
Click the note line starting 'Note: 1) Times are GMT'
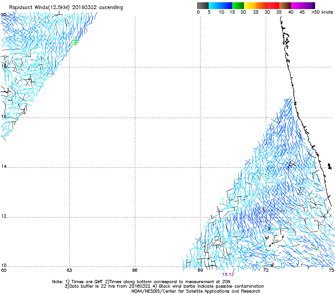[x=141, y=282]
